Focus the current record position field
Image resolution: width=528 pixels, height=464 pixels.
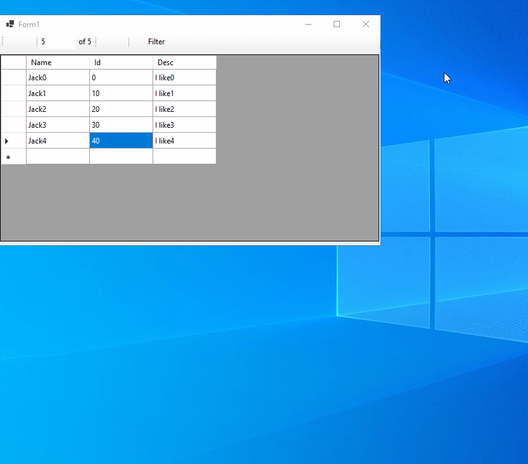[57, 42]
